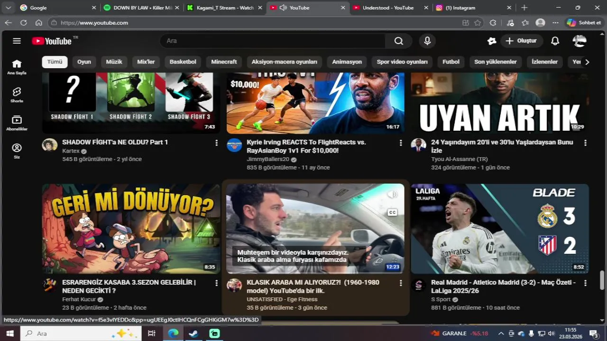Click the browser home button
The width and height of the screenshot is (607, 341).
coord(39,23)
